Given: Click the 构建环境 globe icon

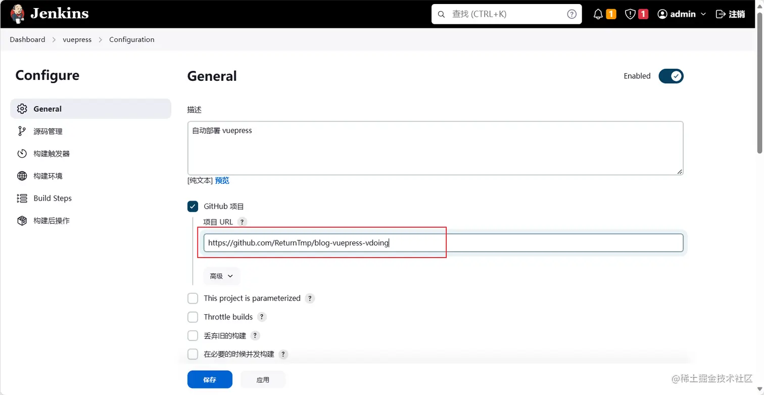Looking at the screenshot, I should (x=22, y=176).
